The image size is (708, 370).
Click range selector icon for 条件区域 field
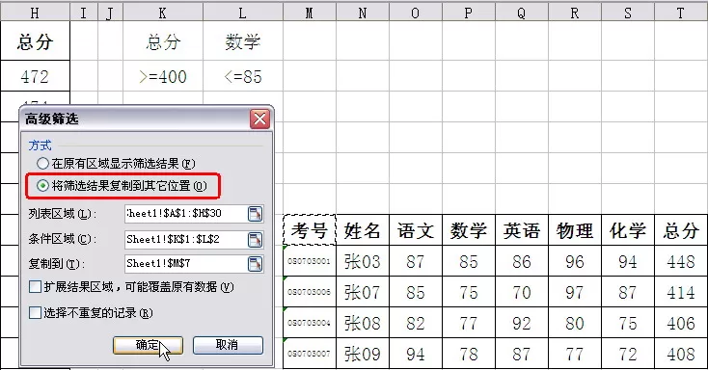point(255,240)
